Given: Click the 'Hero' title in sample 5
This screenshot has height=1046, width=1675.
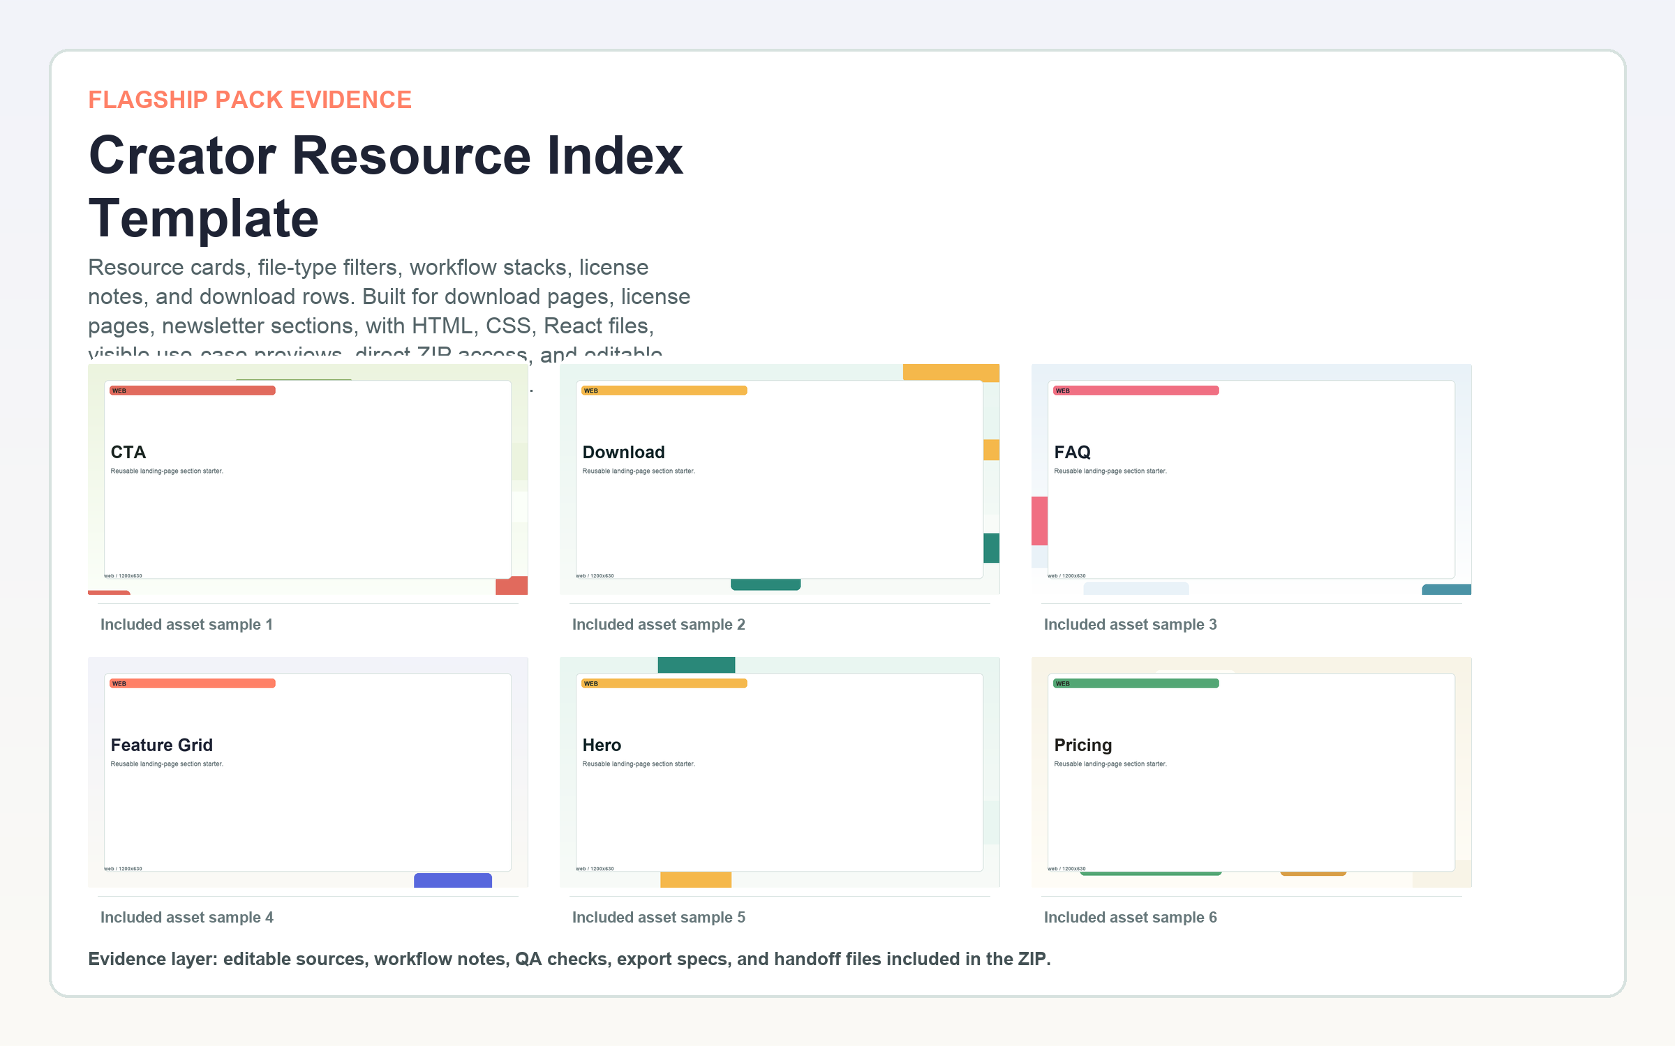Looking at the screenshot, I should coord(602,745).
